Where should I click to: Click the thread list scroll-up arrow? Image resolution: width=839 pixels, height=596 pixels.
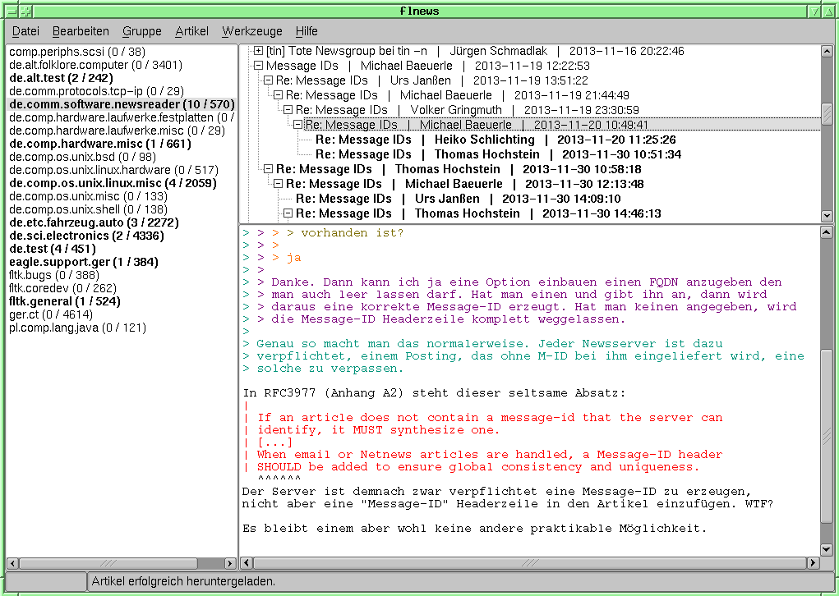pyautogui.click(x=827, y=51)
